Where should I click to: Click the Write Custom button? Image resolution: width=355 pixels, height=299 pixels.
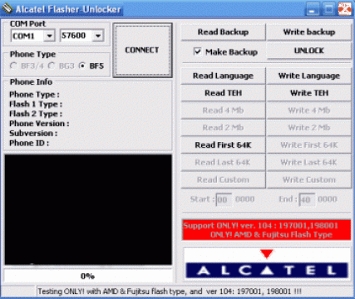309,179
